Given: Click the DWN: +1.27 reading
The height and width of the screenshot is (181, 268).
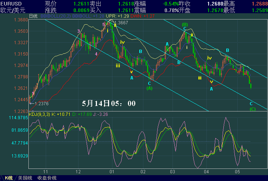Looking at the screenshot, I should 143,16.
